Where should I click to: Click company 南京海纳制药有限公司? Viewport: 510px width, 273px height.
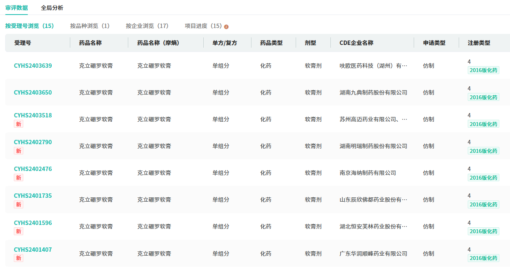367,173
